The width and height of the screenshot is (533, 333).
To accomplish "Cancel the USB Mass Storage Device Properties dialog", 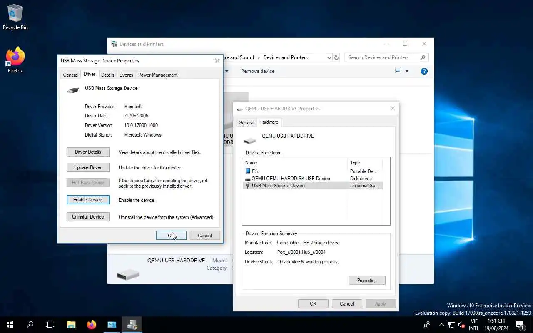I will (x=205, y=236).
